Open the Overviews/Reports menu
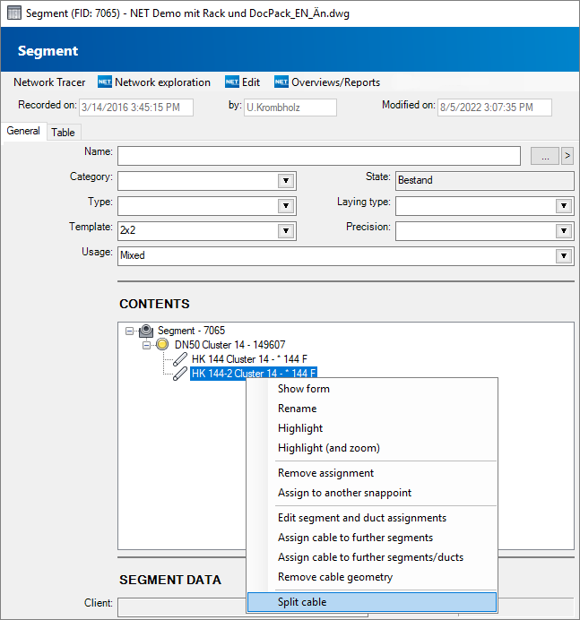The image size is (580, 620). coord(335,82)
